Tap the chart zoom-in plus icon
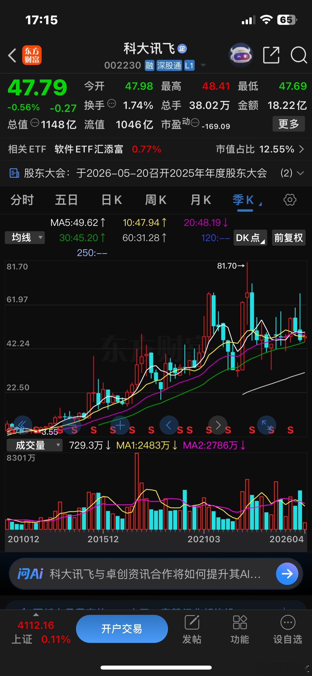This screenshot has width=312, height=676. click(120, 425)
